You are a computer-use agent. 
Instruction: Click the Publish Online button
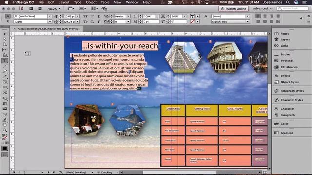[x=234, y=9]
